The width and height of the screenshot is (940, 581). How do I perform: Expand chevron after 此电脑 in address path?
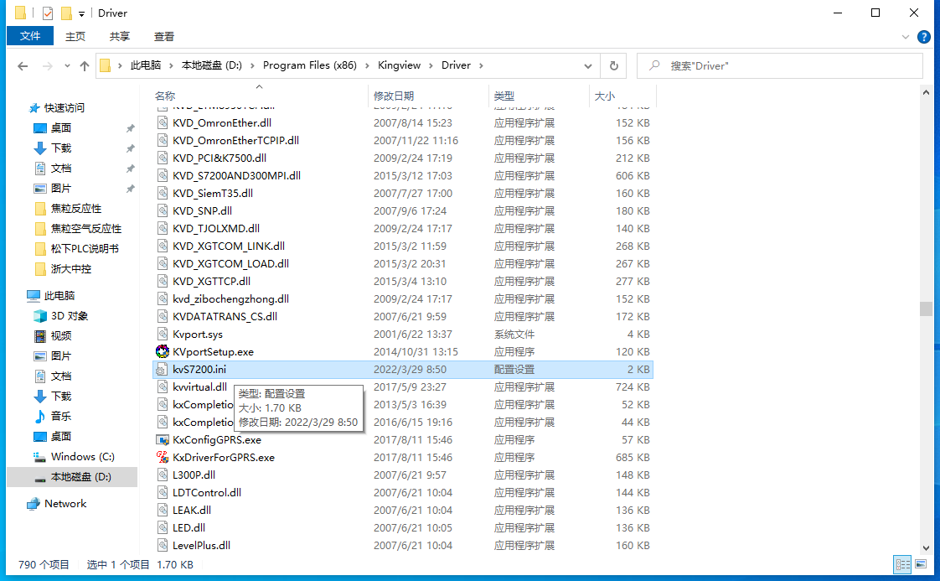[x=171, y=65]
